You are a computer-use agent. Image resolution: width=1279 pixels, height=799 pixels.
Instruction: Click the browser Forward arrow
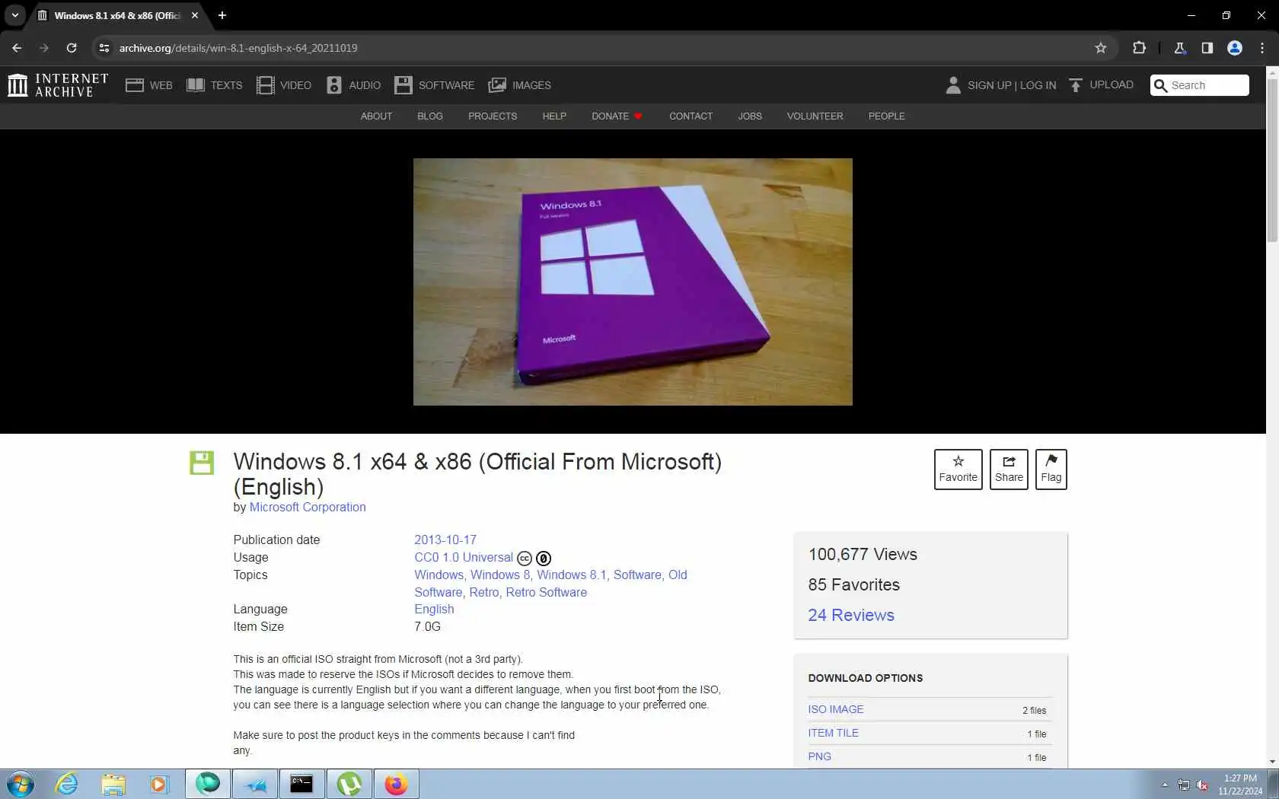44,48
